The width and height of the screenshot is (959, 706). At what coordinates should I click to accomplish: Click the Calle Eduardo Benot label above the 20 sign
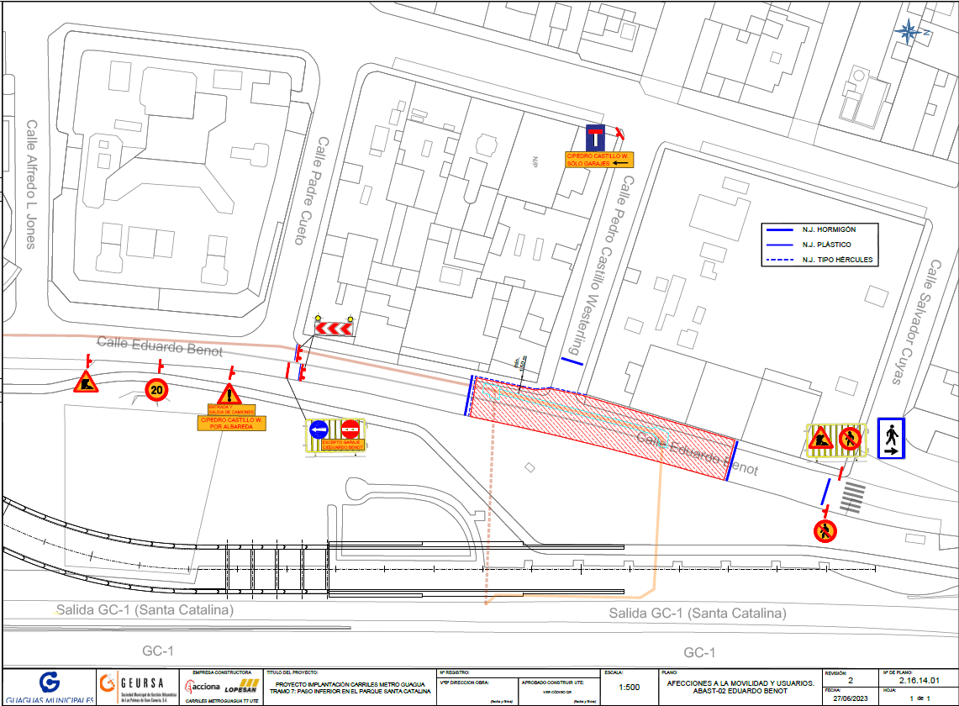click(x=160, y=345)
